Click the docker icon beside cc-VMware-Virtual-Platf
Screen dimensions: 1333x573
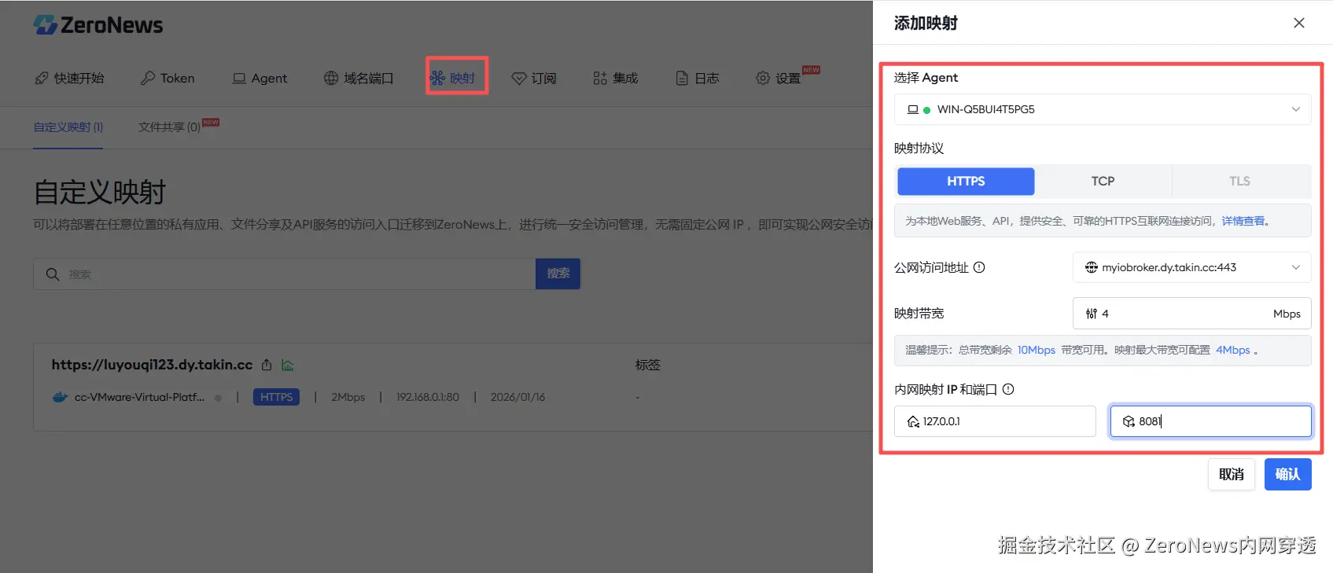click(60, 397)
